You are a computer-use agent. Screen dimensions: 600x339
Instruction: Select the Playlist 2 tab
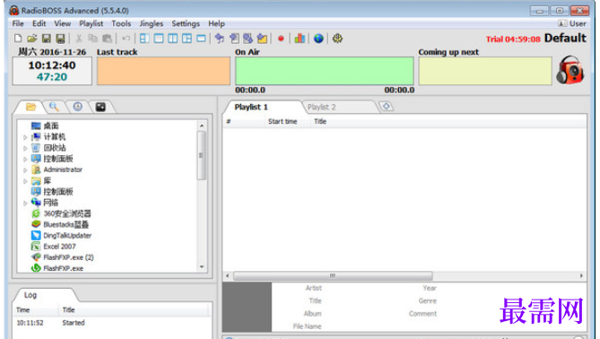click(321, 107)
